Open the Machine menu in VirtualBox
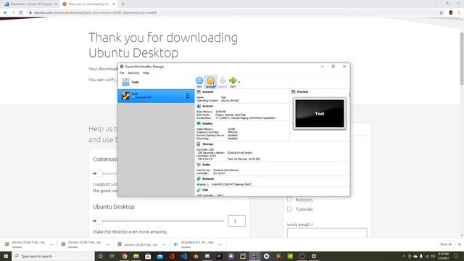Viewport: 464px width, 261px height. pos(133,72)
